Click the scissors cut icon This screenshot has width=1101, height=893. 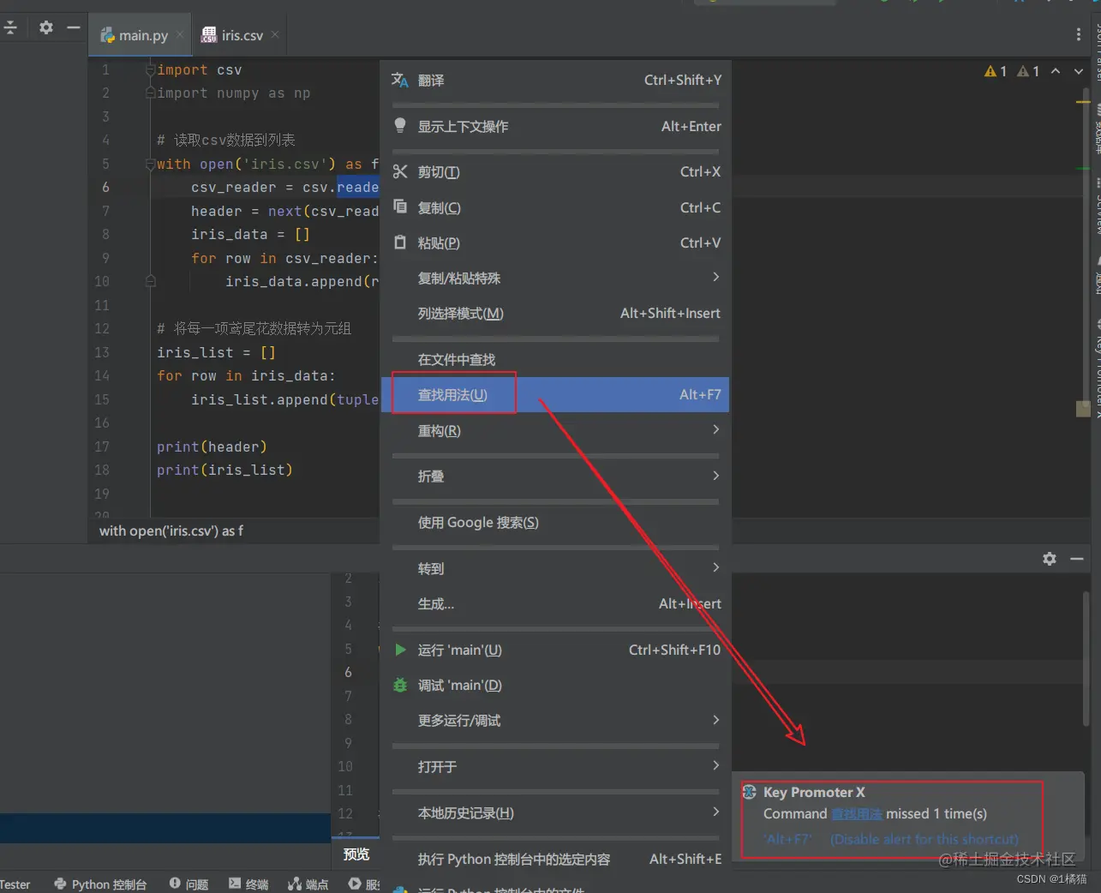(x=399, y=171)
